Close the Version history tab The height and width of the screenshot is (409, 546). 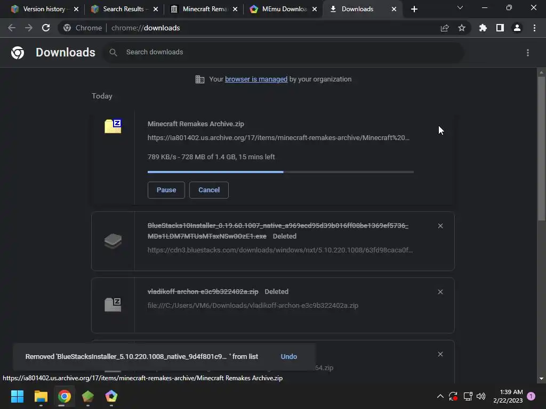(76, 9)
